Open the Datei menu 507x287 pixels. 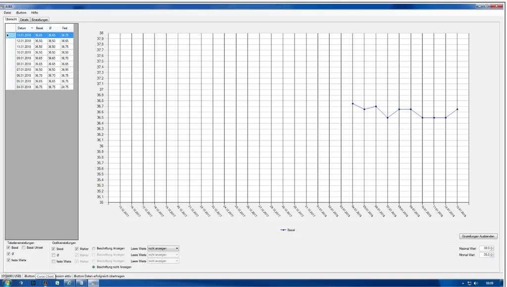7,12
